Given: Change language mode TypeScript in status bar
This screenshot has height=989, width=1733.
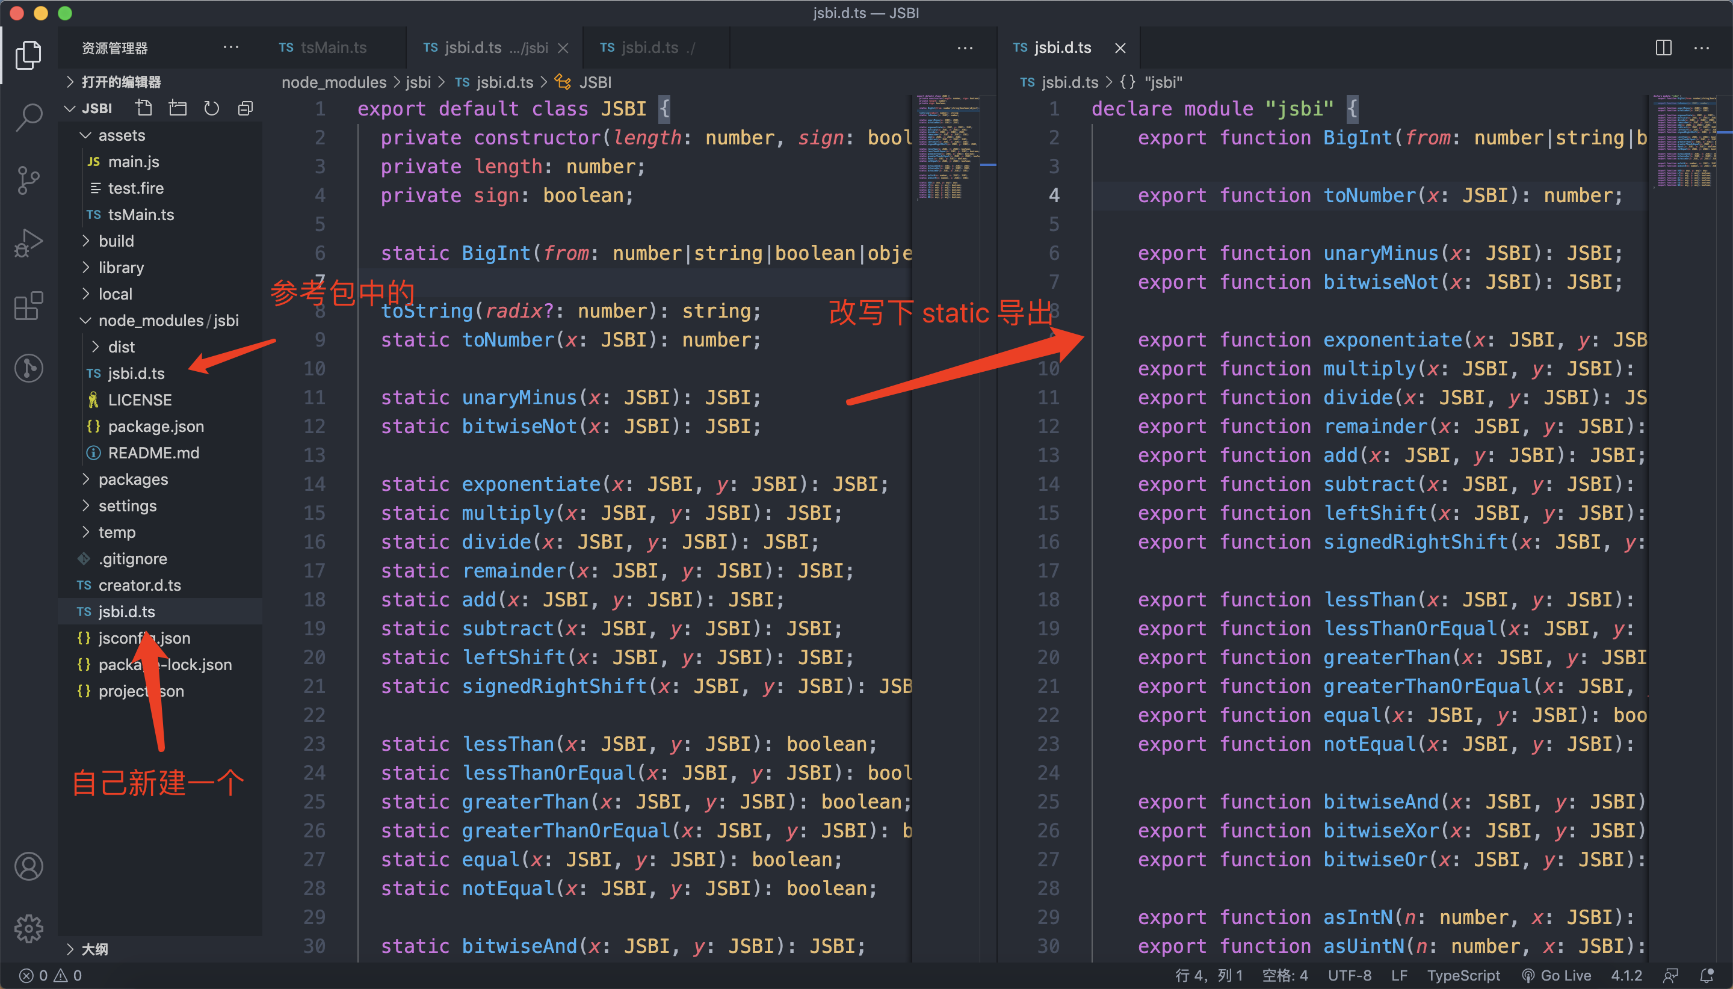Looking at the screenshot, I should tap(1463, 975).
